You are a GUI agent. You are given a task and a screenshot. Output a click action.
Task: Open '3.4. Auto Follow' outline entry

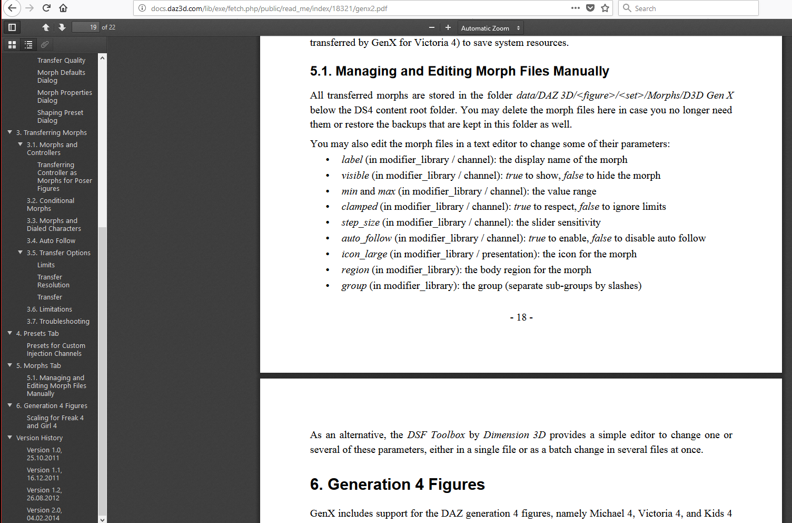[51, 241]
